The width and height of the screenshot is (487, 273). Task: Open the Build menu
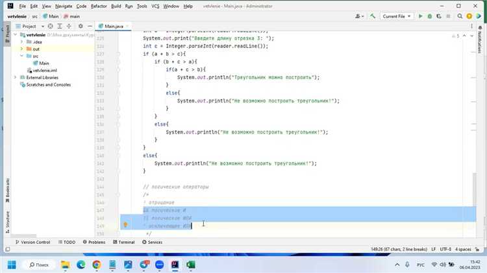tap(116, 6)
